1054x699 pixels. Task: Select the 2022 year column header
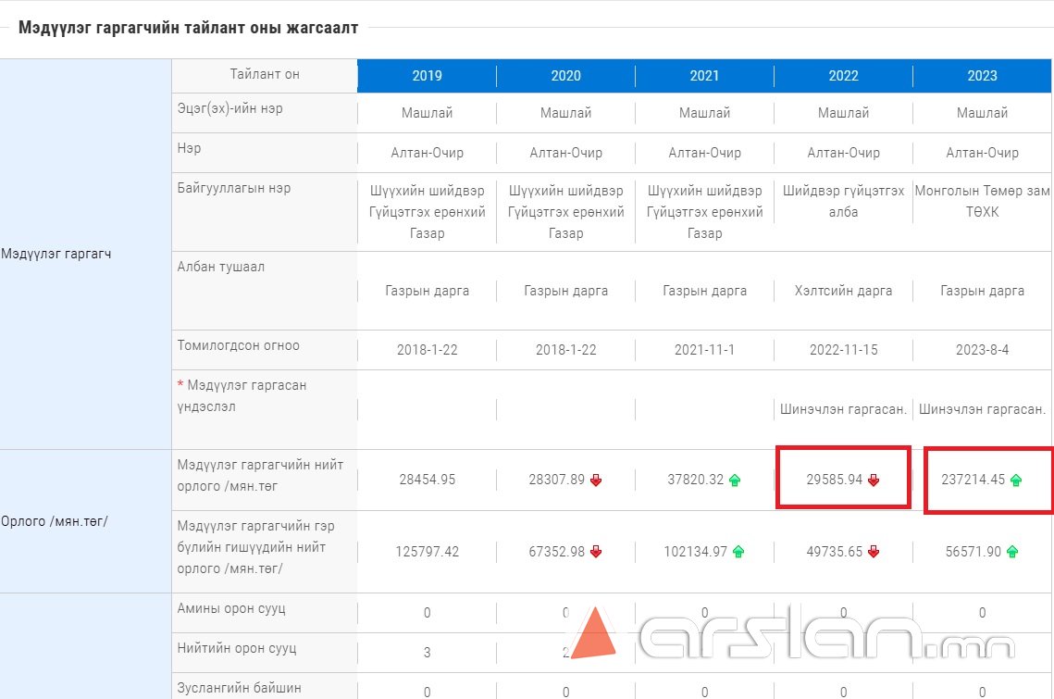tap(843, 76)
